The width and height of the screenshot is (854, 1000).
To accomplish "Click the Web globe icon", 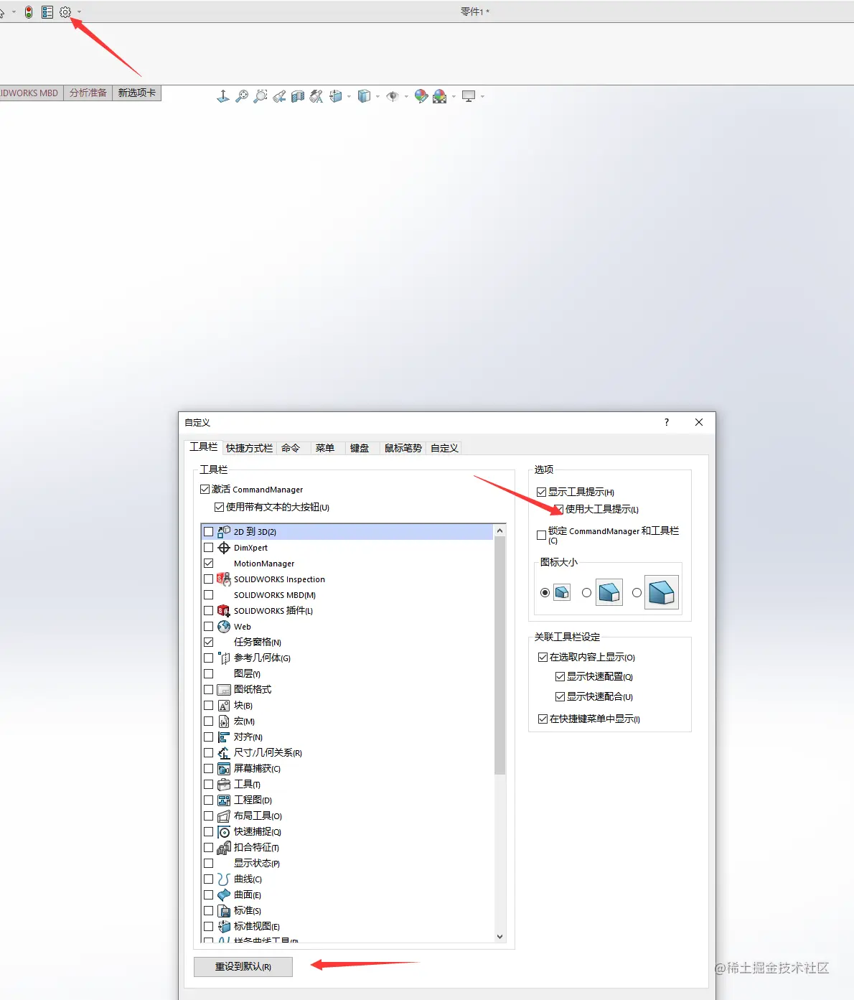I will 224,627.
